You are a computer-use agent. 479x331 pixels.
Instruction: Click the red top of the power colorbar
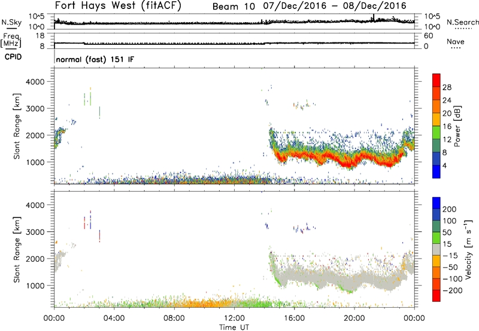436,80
